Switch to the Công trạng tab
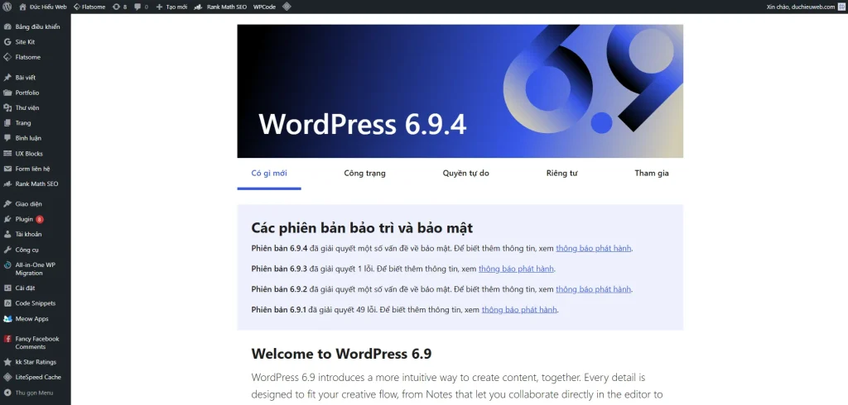 (364, 174)
